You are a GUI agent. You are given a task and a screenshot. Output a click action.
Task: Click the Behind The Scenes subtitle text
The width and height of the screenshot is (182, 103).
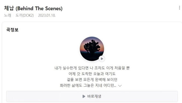[x=39, y=9]
